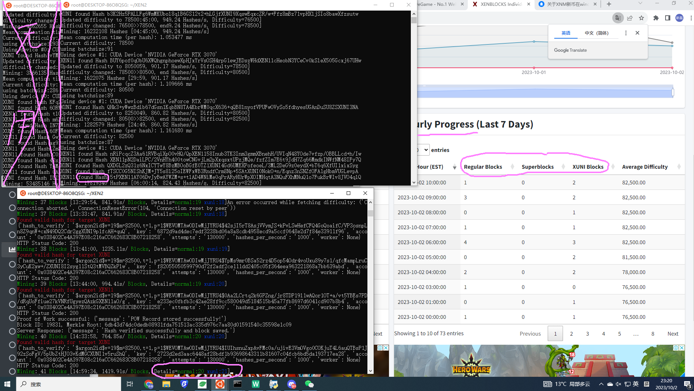Switch to the XENBLOCKS Individual browser tab
This screenshot has width=694, height=391.
(501, 4)
